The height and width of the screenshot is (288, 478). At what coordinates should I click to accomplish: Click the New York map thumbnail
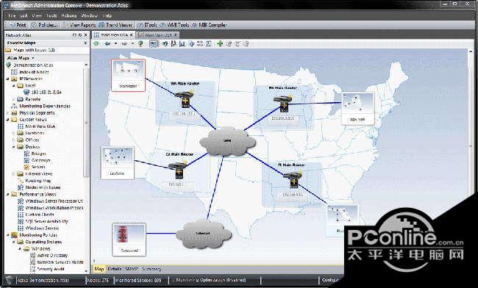pos(357,108)
